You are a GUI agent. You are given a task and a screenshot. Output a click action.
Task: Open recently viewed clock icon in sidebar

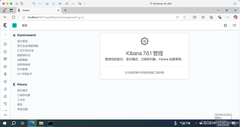click(x=5, y=35)
